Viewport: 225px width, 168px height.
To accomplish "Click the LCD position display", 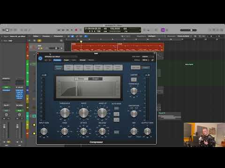I will (93, 30).
